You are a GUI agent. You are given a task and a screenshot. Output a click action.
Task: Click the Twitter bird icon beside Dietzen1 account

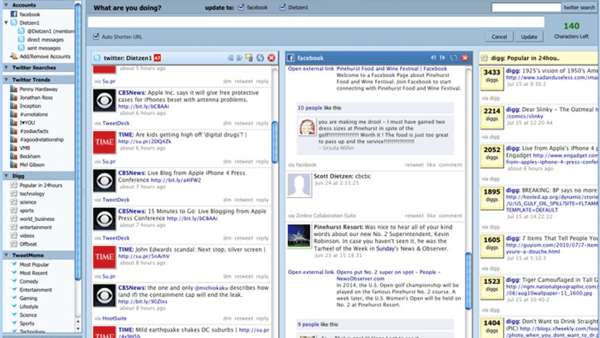click(14, 22)
